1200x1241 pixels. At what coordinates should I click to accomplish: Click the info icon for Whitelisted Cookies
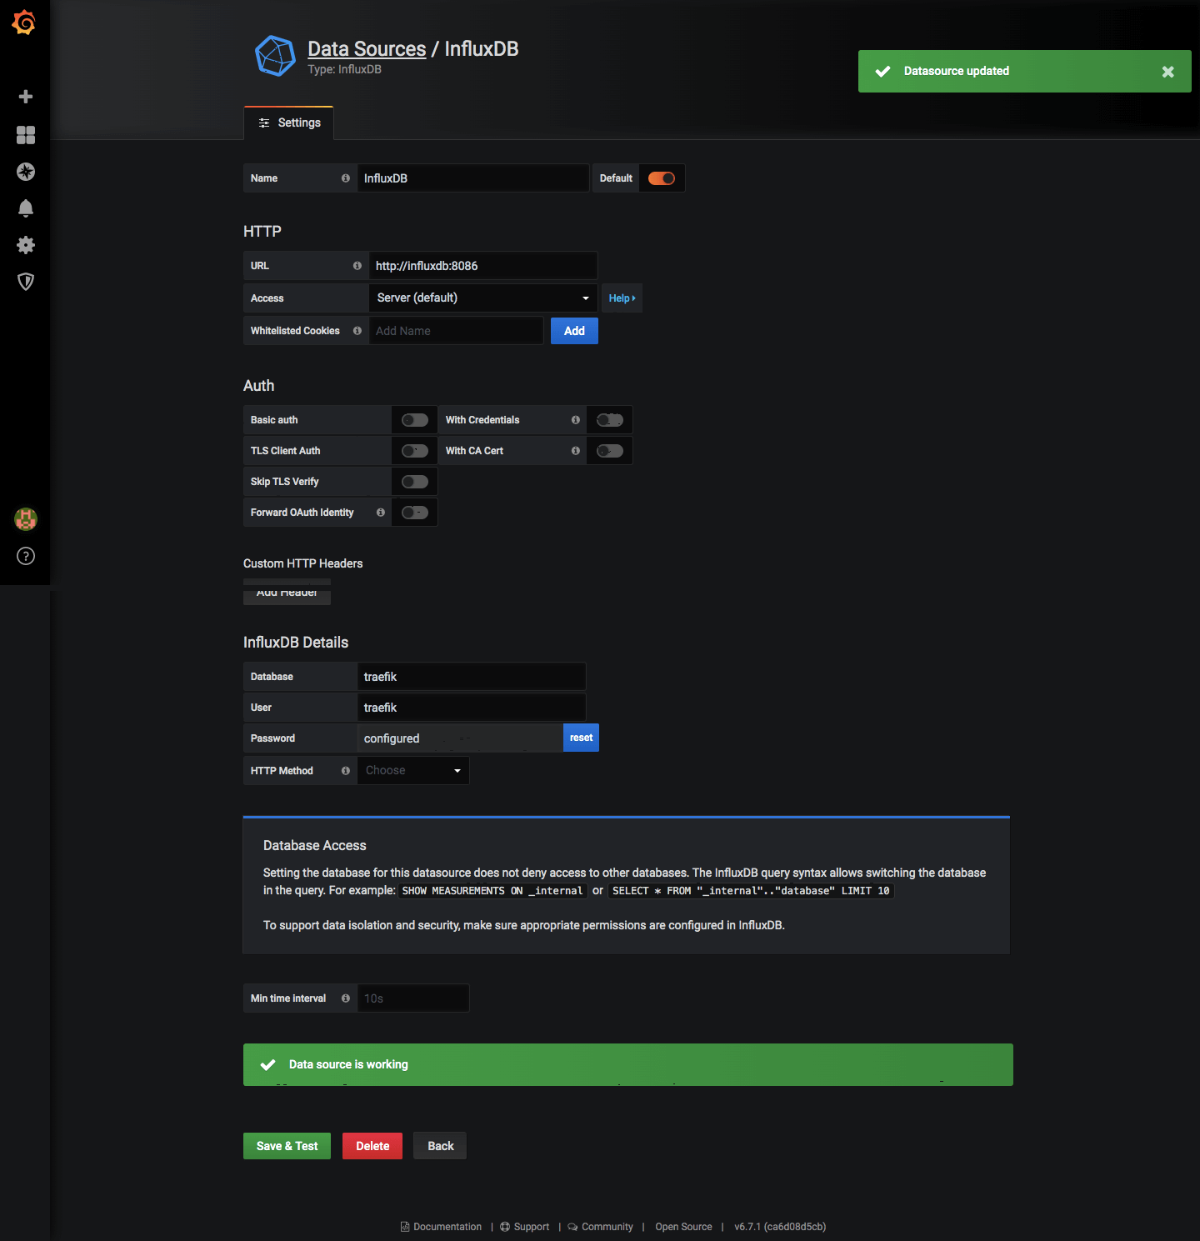pos(357,331)
